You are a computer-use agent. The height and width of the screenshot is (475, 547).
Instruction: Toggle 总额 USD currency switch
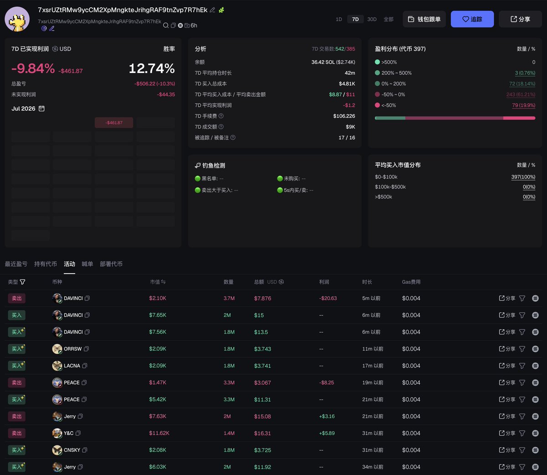click(x=281, y=282)
